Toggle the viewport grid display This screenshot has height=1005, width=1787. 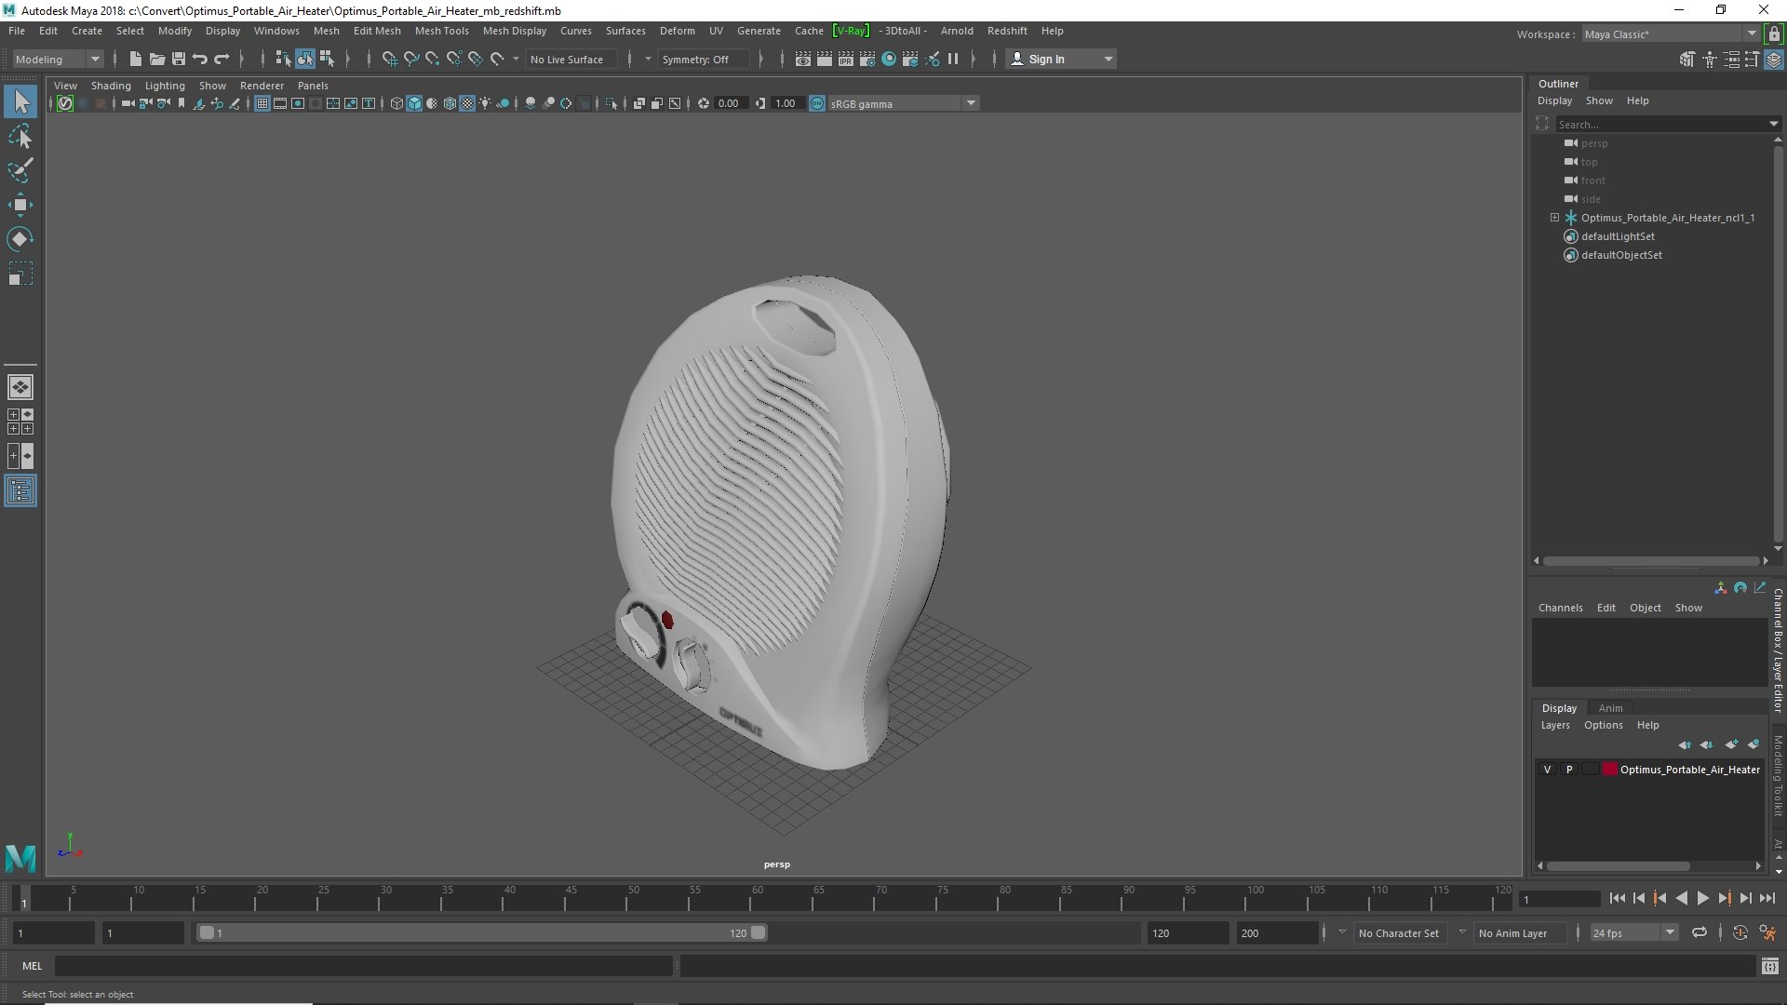[x=262, y=103]
